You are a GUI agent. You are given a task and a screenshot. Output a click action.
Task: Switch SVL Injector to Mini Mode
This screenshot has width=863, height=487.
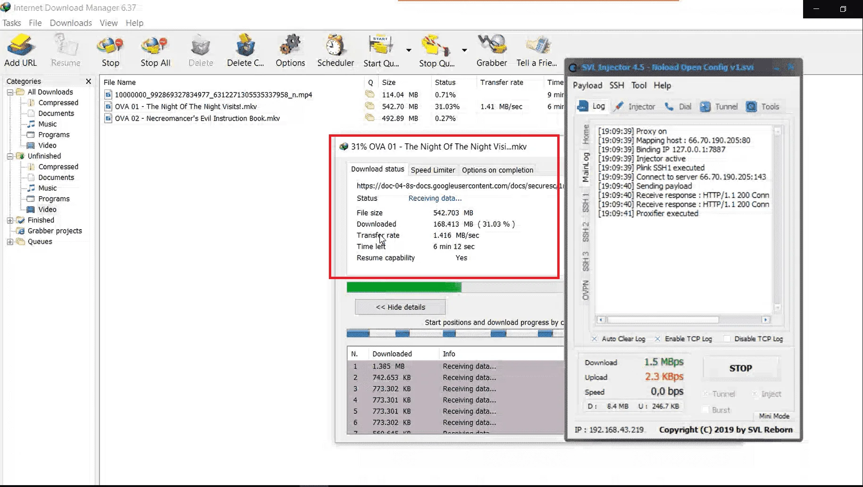[774, 416]
